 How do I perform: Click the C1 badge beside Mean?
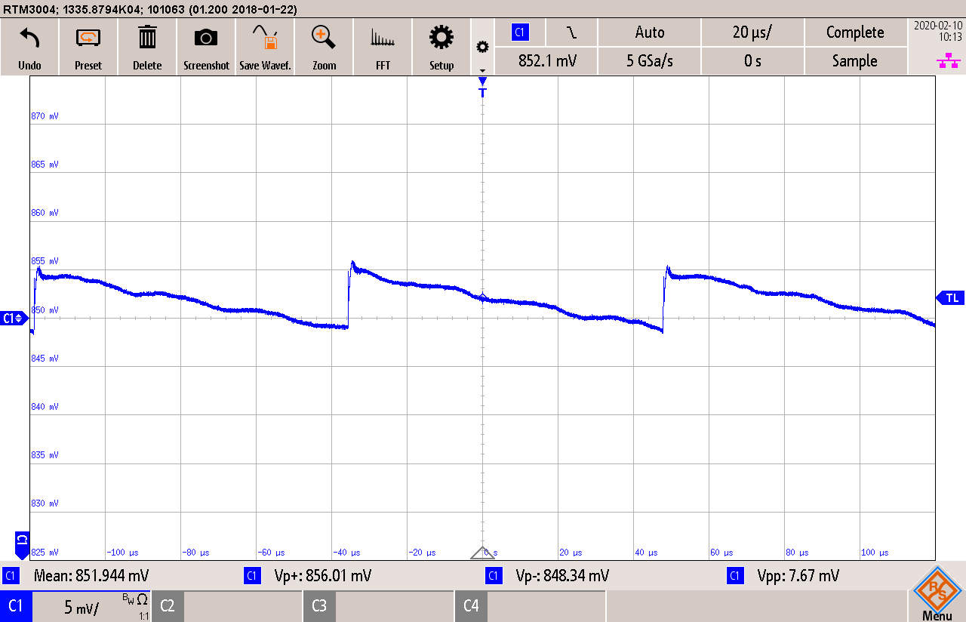(x=11, y=576)
